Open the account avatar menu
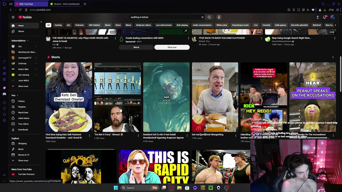The width and height of the screenshot is (342, 192). (332, 17)
